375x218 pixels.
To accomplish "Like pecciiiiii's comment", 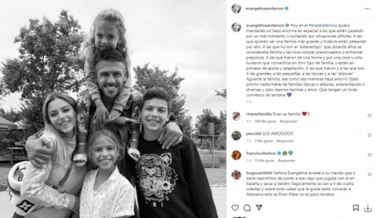I will (x=370, y=135).
